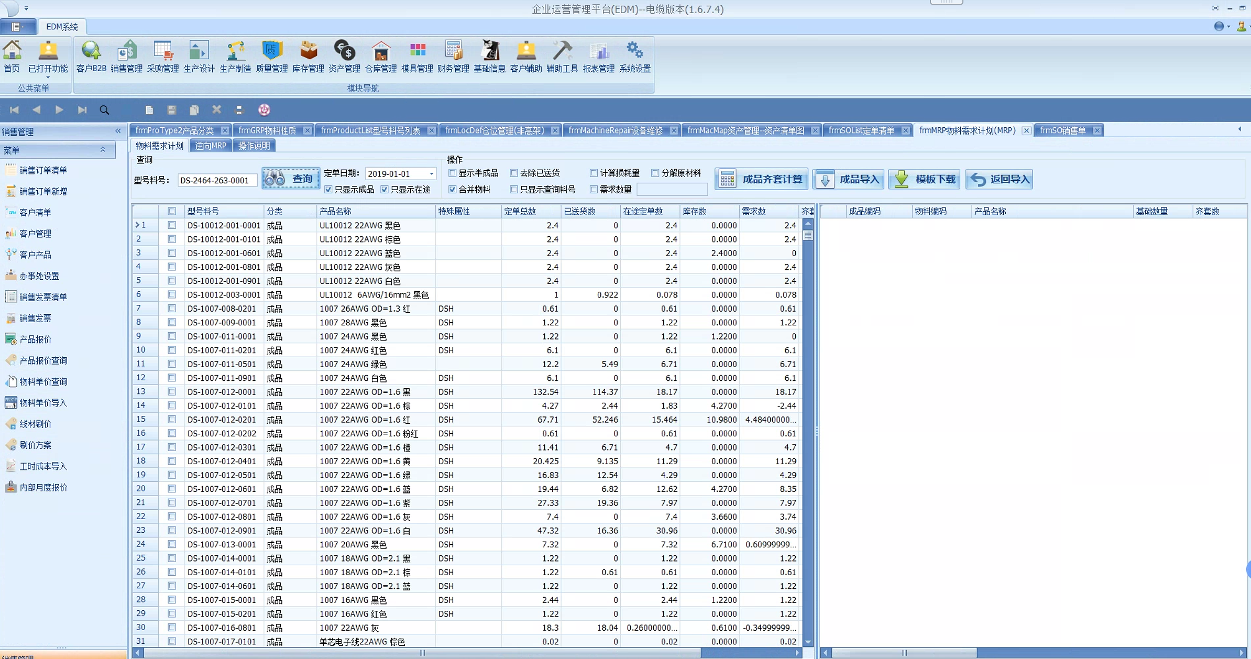Click the pink refresh toolbar icon
This screenshot has width=1251, height=659.
pyautogui.click(x=264, y=109)
